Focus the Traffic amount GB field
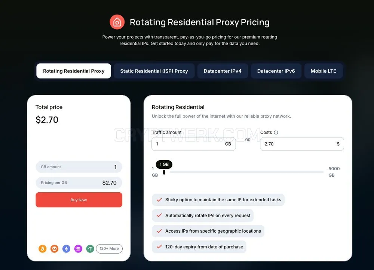 coord(194,144)
